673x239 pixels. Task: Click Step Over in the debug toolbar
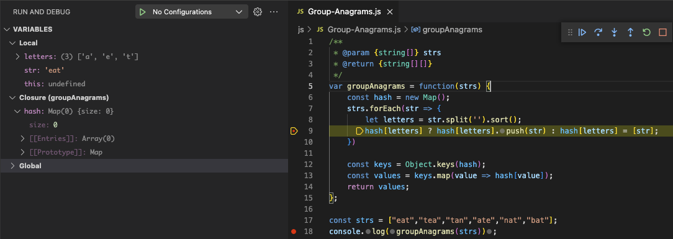pyautogui.click(x=598, y=32)
